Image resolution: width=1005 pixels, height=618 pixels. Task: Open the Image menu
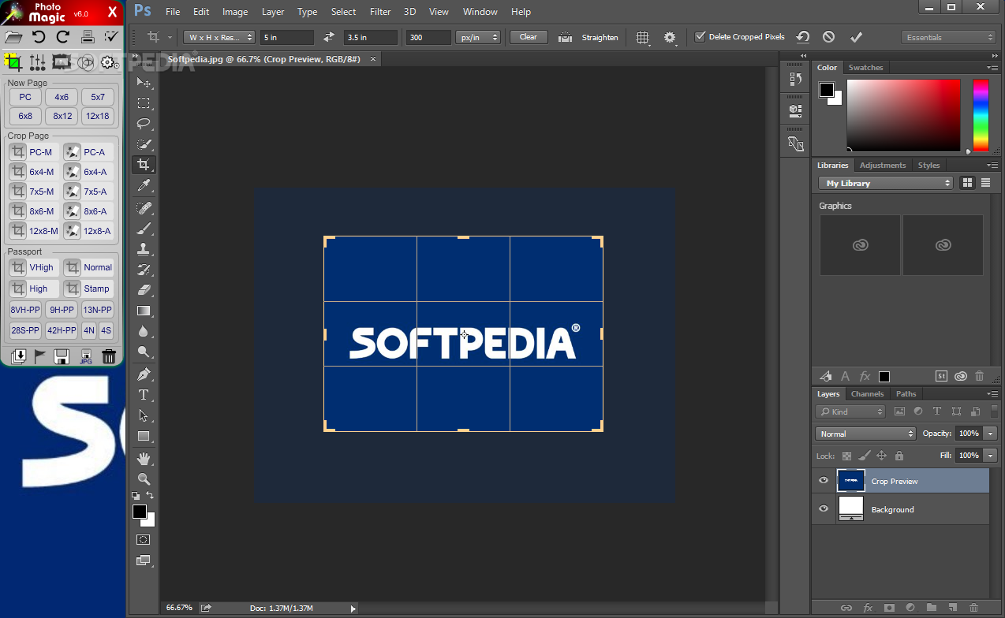(x=235, y=12)
